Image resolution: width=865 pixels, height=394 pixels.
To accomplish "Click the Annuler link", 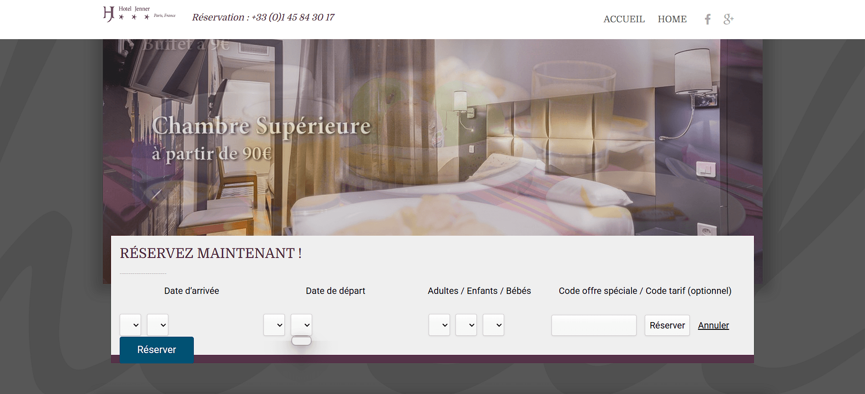I will coord(713,325).
